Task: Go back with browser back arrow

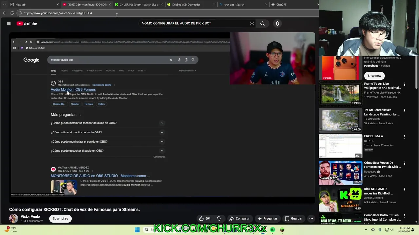Action: (x=4, y=13)
